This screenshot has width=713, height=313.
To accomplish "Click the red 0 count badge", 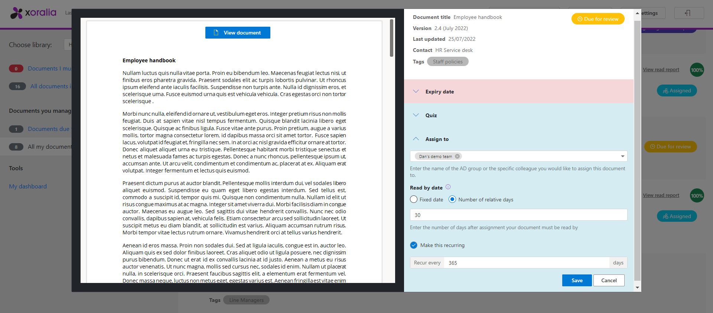I will (16, 69).
